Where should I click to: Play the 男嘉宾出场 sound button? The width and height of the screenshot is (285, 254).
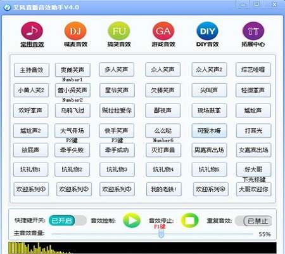(209, 150)
